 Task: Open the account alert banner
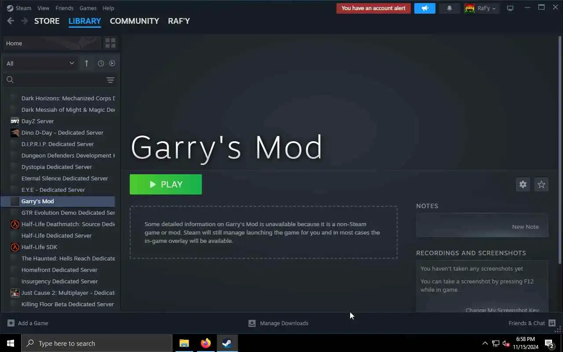pyautogui.click(x=373, y=8)
